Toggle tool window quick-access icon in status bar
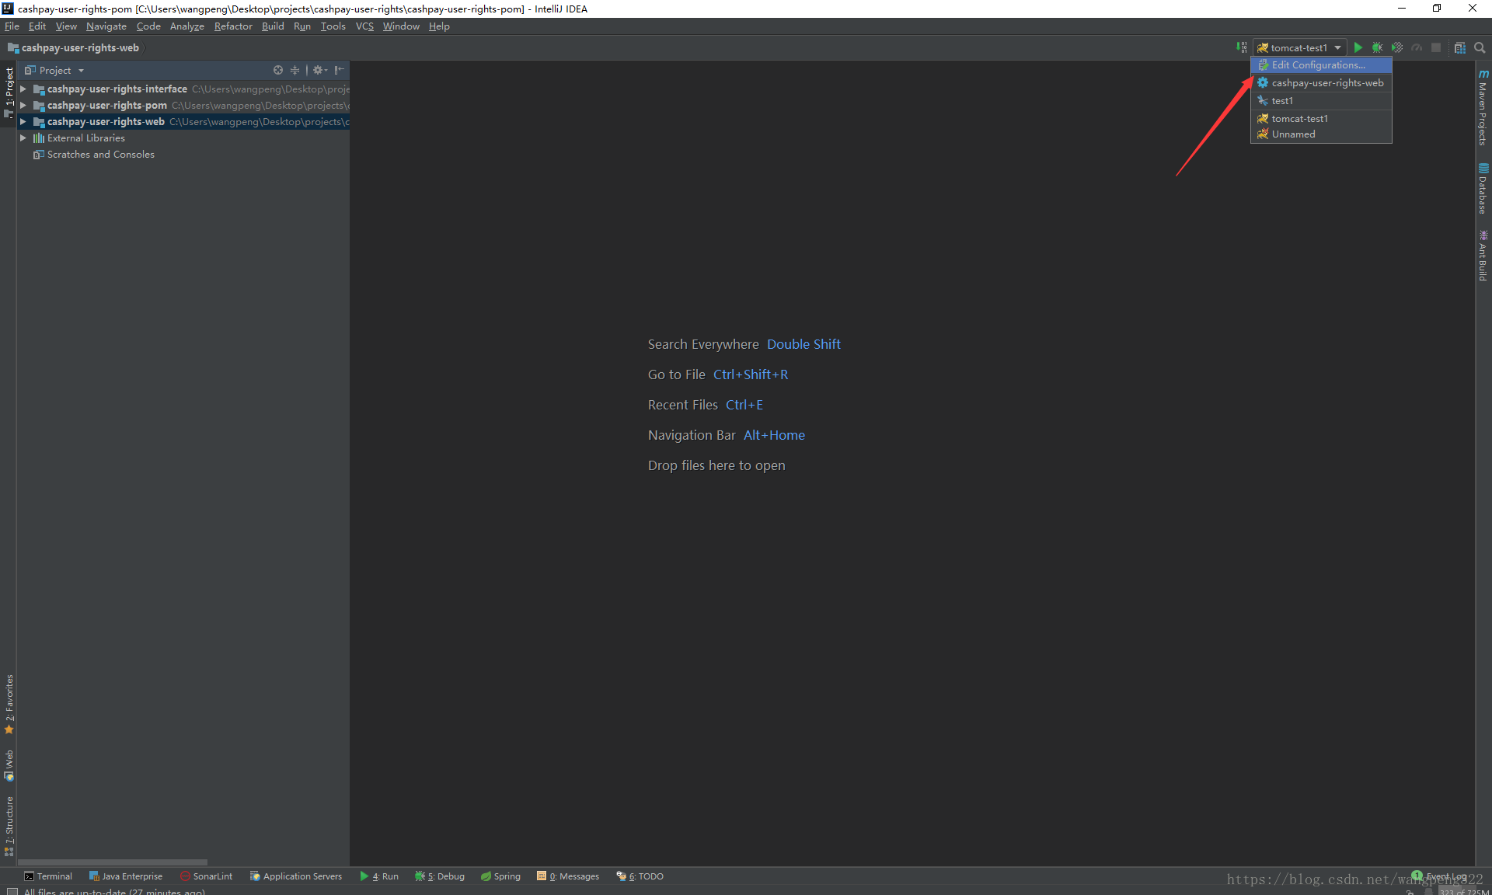This screenshot has width=1492, height=895. pyautogui.click(x=11, y=892)
